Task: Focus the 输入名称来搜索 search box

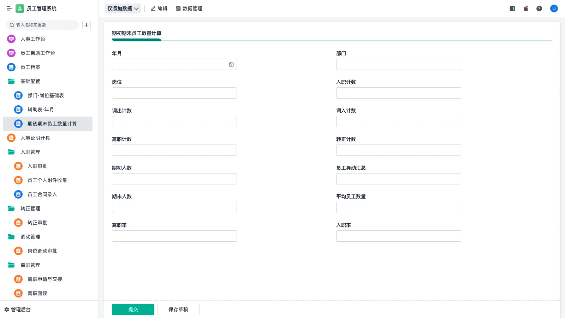Action: [x=42, y=25]
